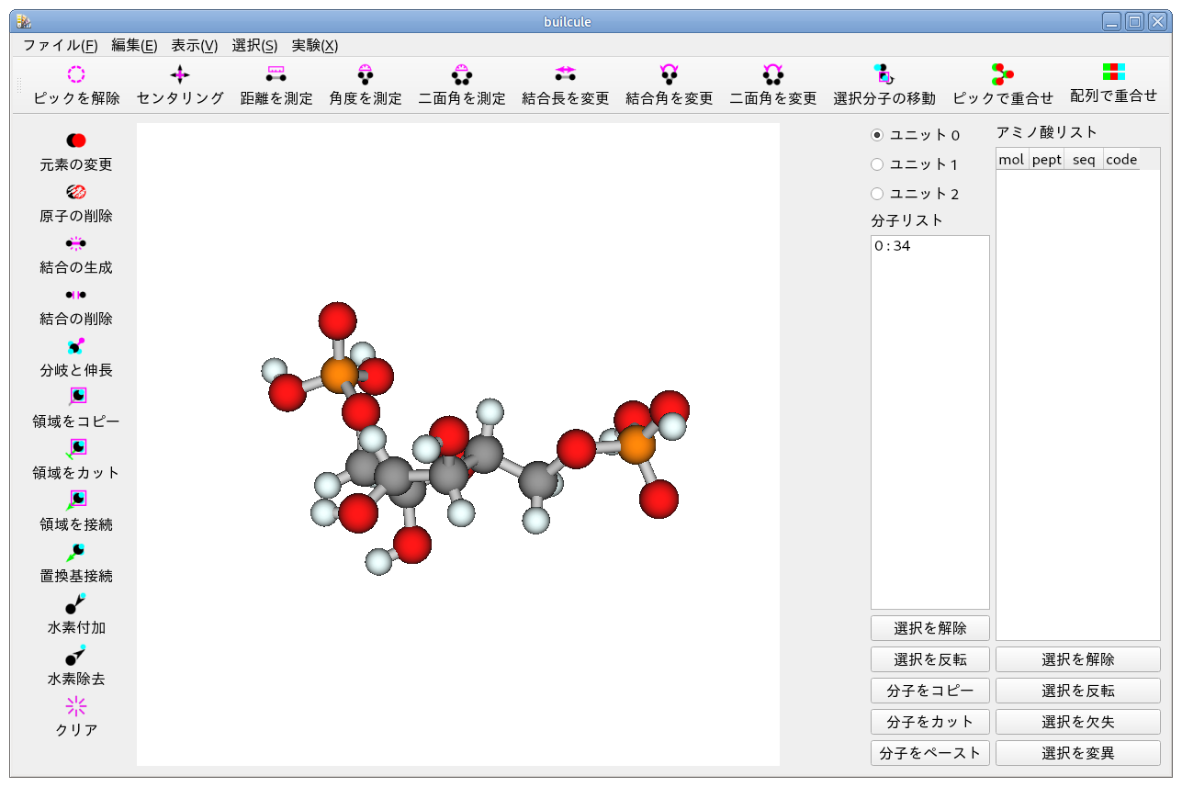Viewport: 1182px width, 787px height.
Task: Open the 実験(X) menu
Action: point(315,45)
